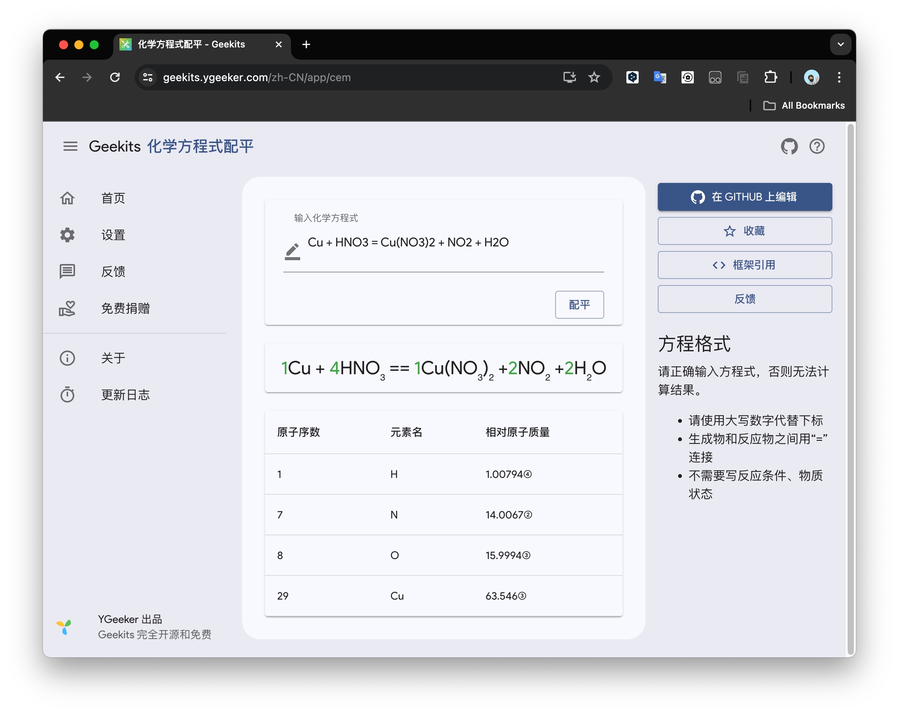The height and width of the screenshot is (714, 899).
Task: Click the 配平 balance button
Action: (x=579, y=305)
